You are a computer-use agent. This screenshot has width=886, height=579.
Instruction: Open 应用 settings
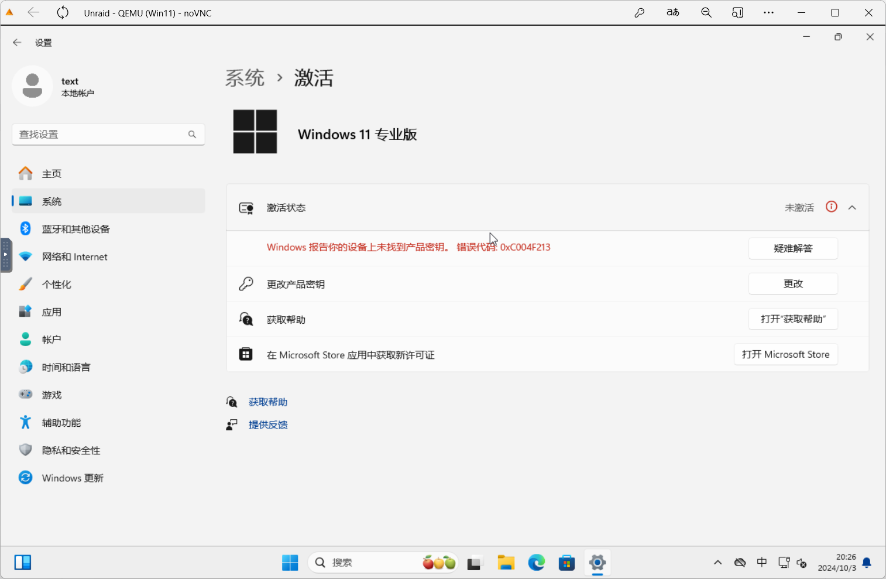(108, 312)
